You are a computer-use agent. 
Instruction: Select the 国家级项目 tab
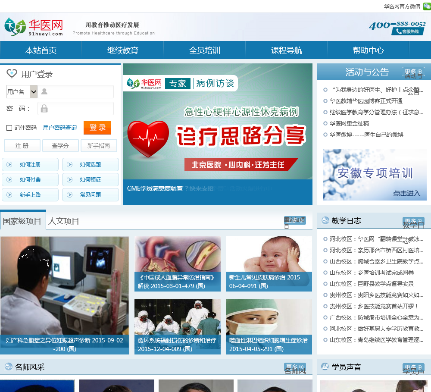[22, 221]
